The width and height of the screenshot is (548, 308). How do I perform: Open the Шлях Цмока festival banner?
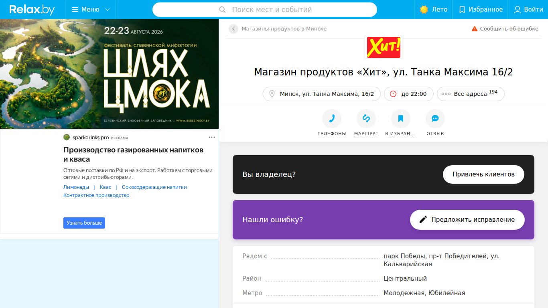(x=109, y=74)
